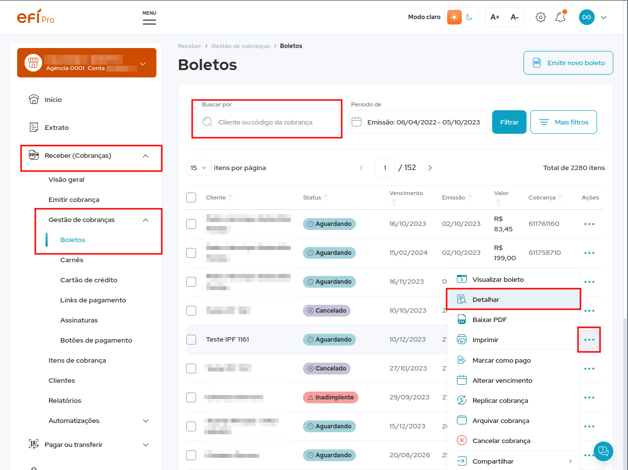628x470 pixels.
Task: Click the DG user avatar
Action: coord(587,17)
